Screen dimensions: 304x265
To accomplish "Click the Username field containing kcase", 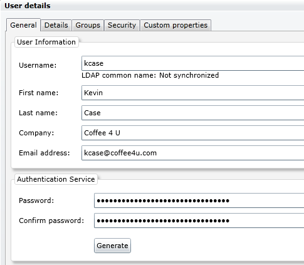I will click(x=192, y=63).
